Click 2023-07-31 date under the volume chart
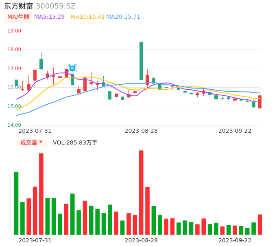Screen dimensions: 279x246 point(35,240)
